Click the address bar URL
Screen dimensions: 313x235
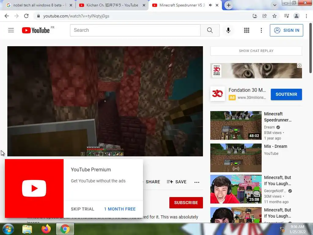pos(76,16)
